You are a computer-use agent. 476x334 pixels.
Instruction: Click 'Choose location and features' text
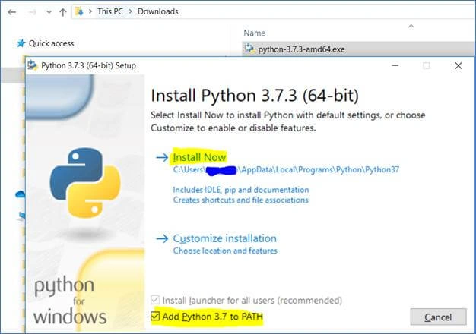[225, 250]
